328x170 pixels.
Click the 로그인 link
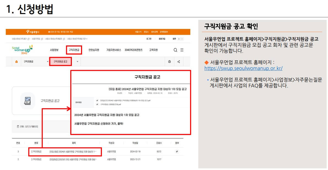(149, 39)
